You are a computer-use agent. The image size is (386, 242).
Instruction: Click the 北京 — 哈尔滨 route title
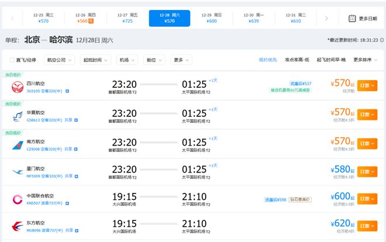tap(49, 40)
